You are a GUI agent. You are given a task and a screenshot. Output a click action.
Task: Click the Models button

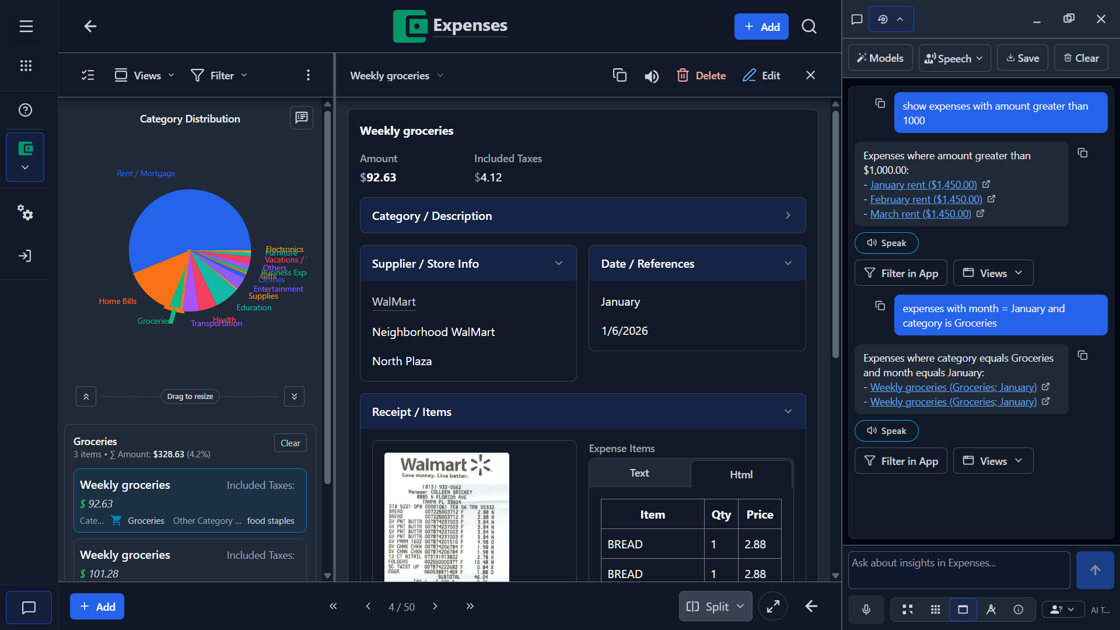[880, 58]
